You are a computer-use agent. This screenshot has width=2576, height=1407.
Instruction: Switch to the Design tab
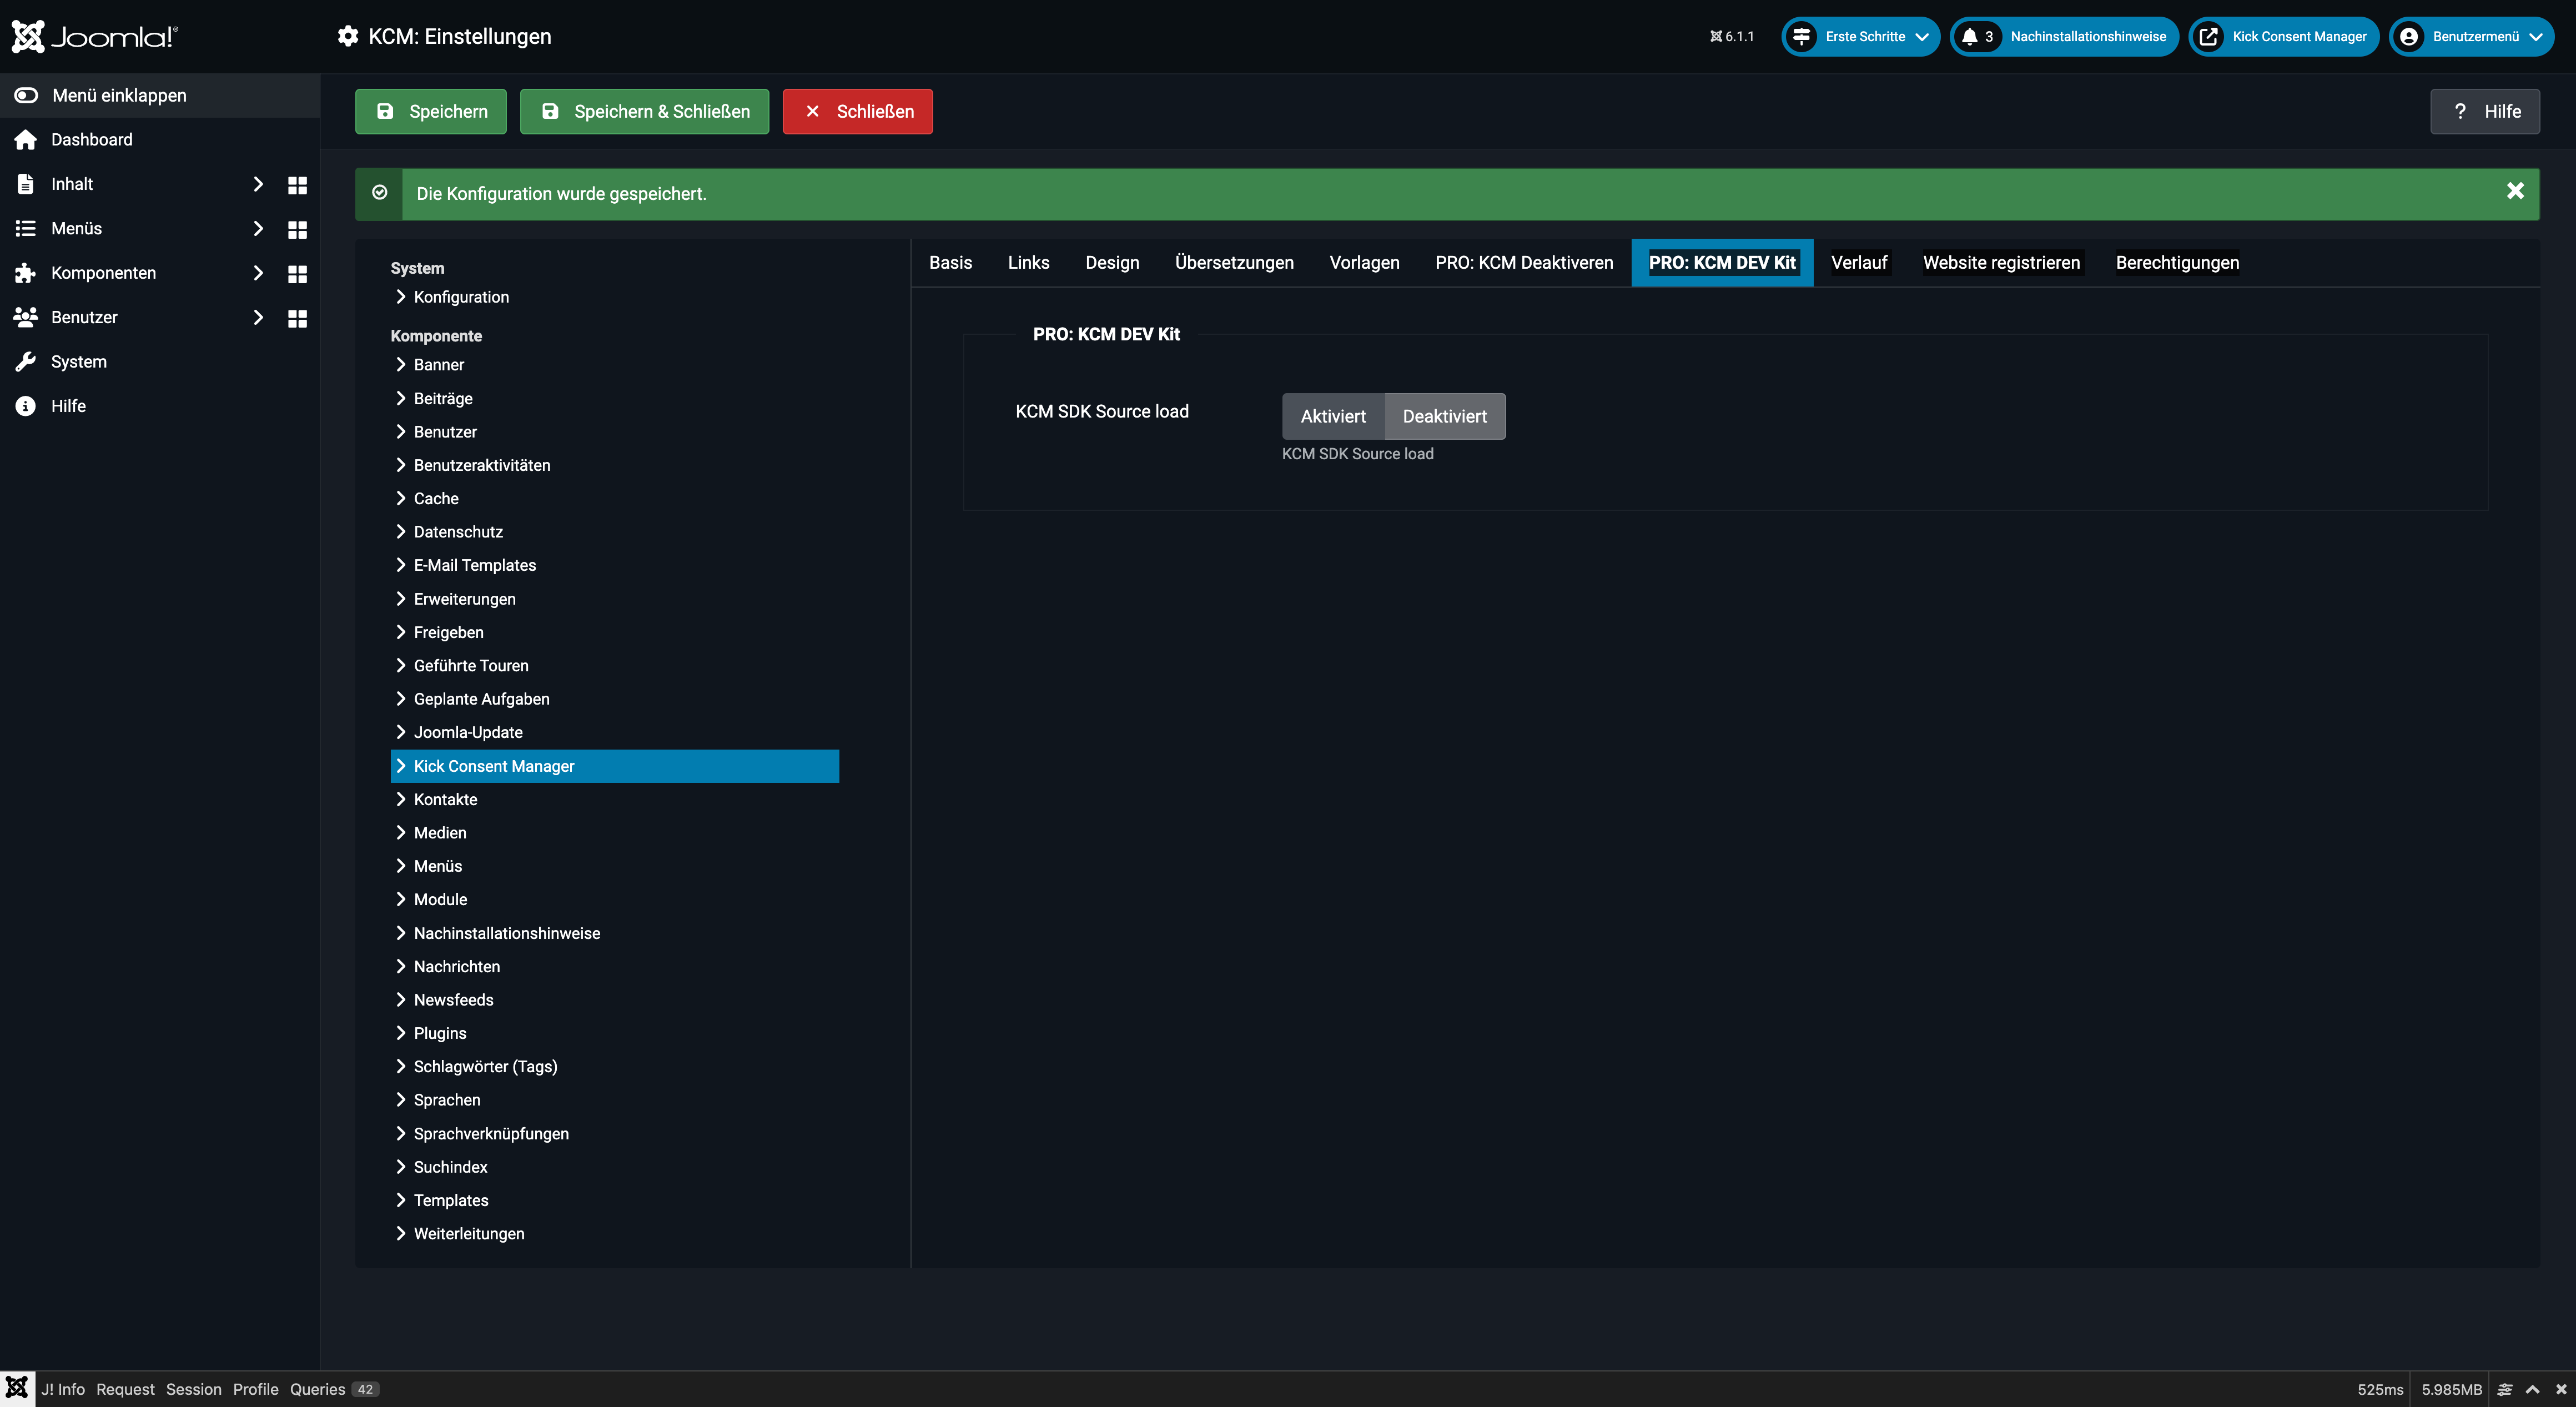tap(1112, 263)
